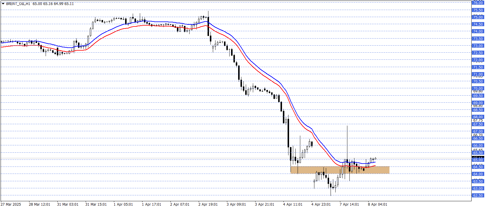Click the 28 Mar 12:01 time label
The image size is (486, 208).
39,204
